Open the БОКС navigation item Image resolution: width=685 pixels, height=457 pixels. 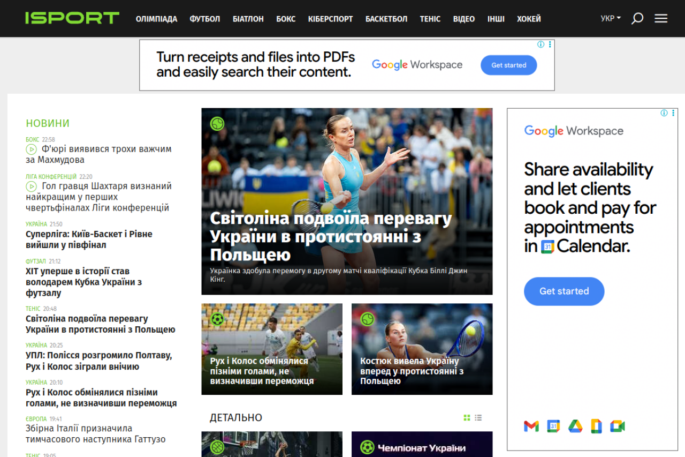286,19
